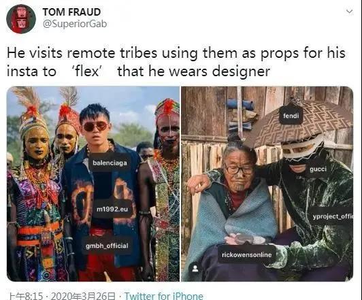362x300 pixels.
Task: Click the tweet text about remote tribes
Action: pos(176,62)
